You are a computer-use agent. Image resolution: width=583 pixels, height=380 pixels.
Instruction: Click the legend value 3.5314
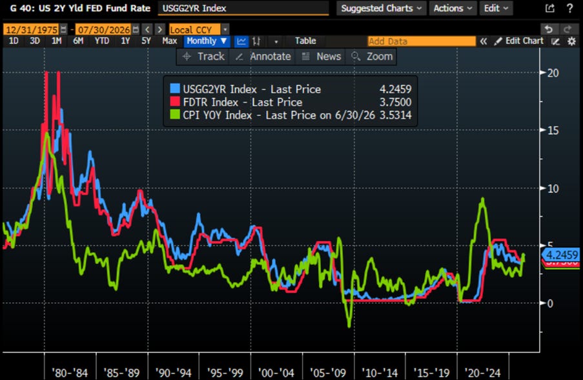point(395,115)
